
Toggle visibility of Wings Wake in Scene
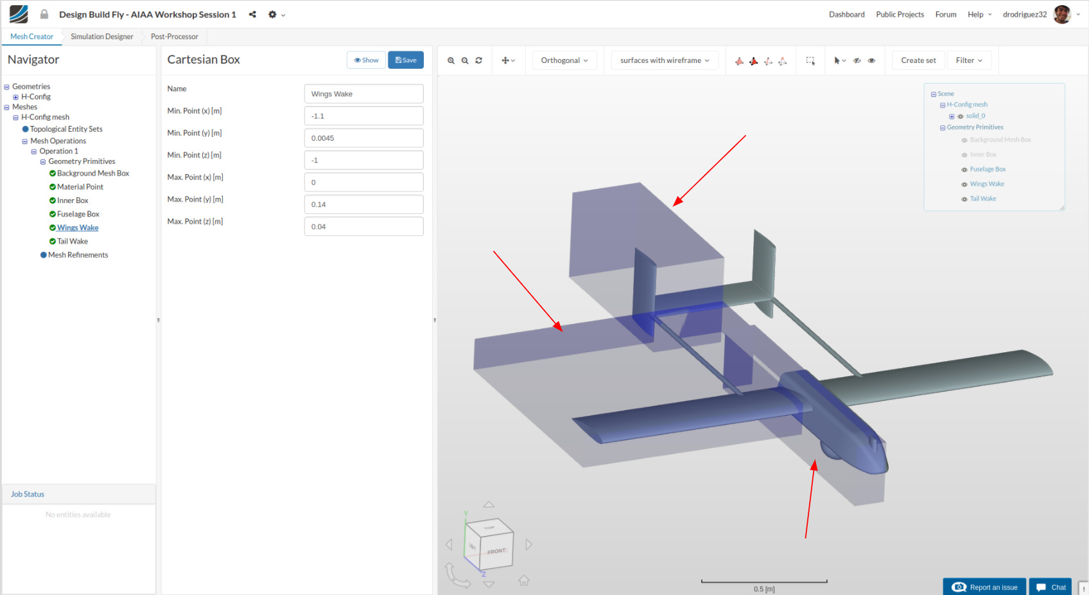coord(964,184)
